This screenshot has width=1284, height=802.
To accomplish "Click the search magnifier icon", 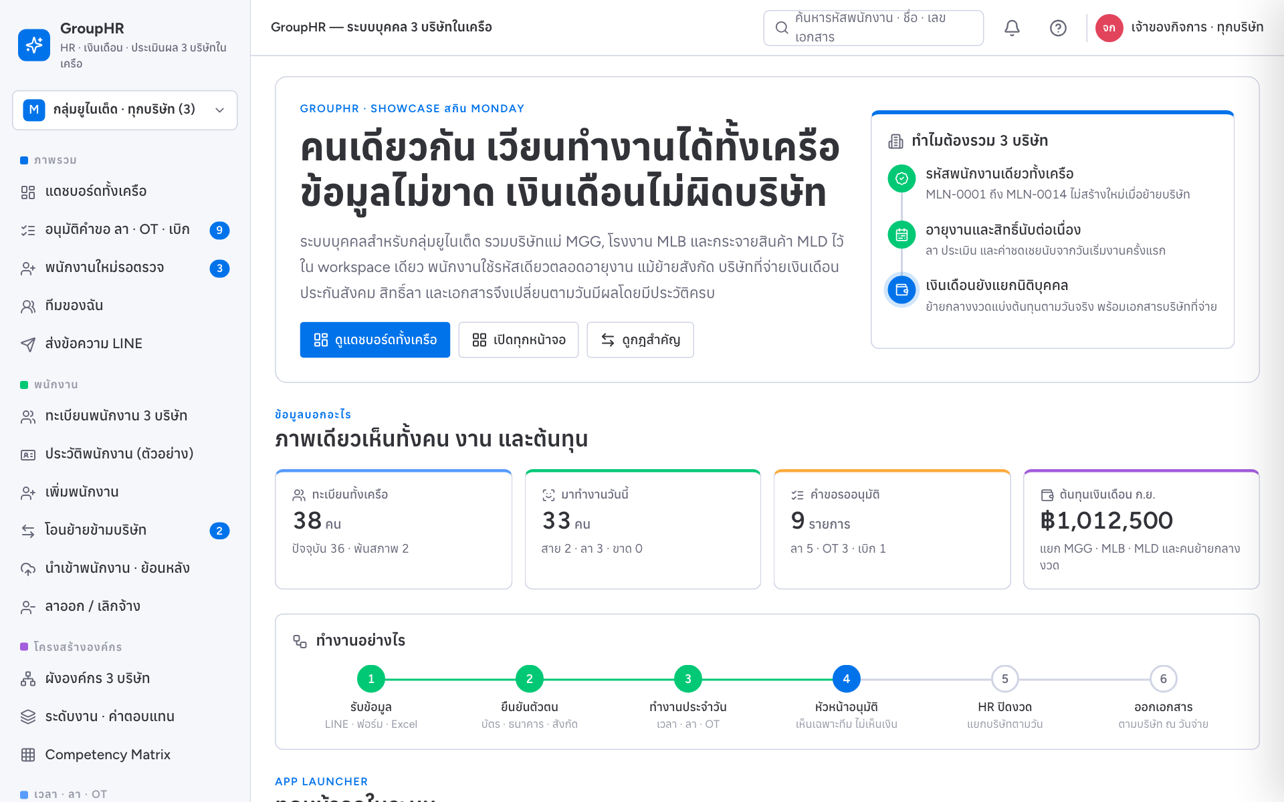I will (781, 28).
